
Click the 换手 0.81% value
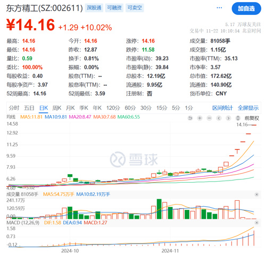click(x=92, y=59)
